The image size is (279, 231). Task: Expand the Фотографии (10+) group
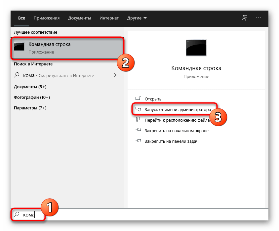click(x=32, y=97)
